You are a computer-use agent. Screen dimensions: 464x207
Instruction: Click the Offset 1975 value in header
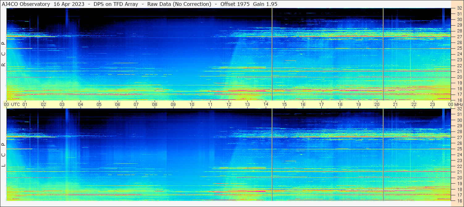[x=235, y=4]
